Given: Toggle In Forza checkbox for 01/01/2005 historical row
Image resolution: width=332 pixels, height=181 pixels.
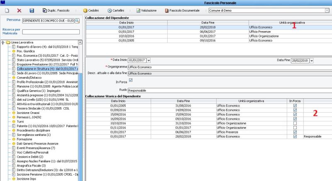Looking at the screenshot, I should click(x=295, y=106).
